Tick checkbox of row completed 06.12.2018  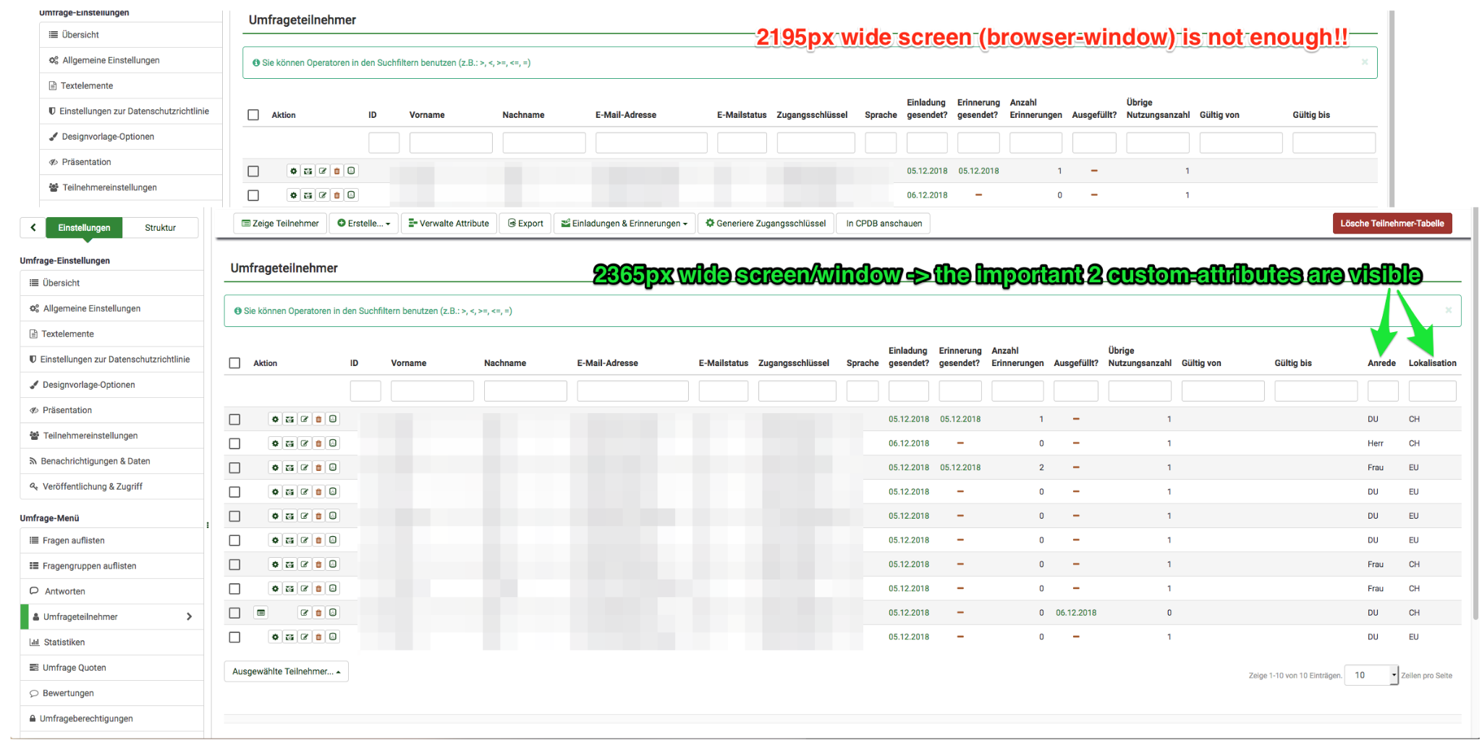234,613
